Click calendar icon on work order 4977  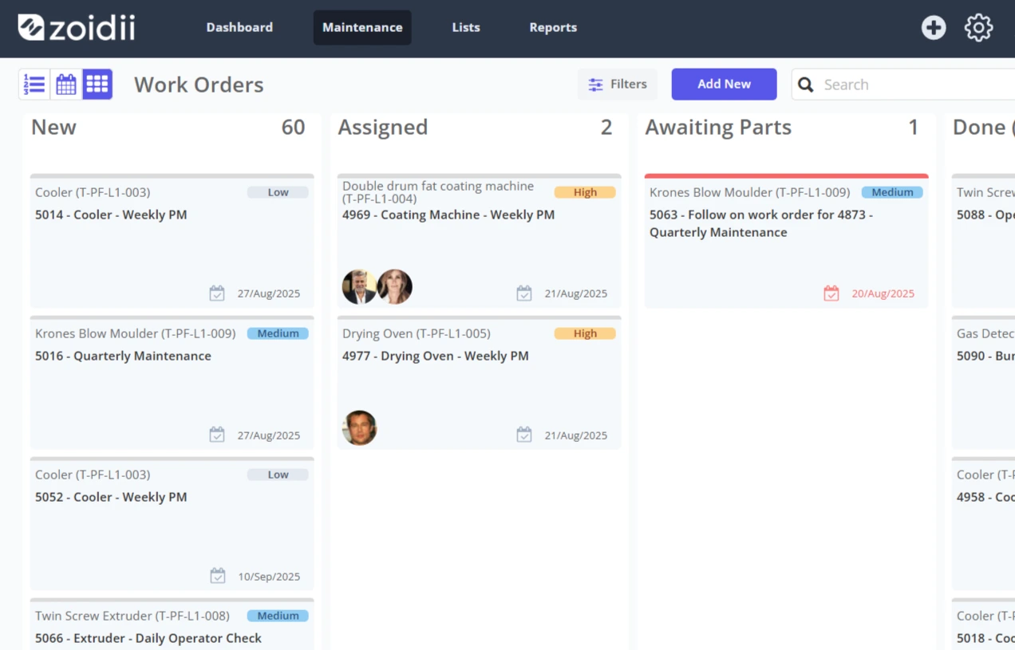524,435
